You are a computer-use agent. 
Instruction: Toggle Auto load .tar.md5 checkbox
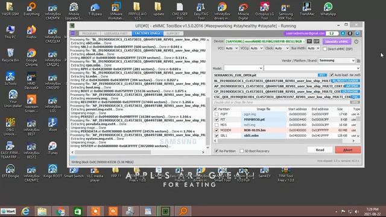click(331, 75)
